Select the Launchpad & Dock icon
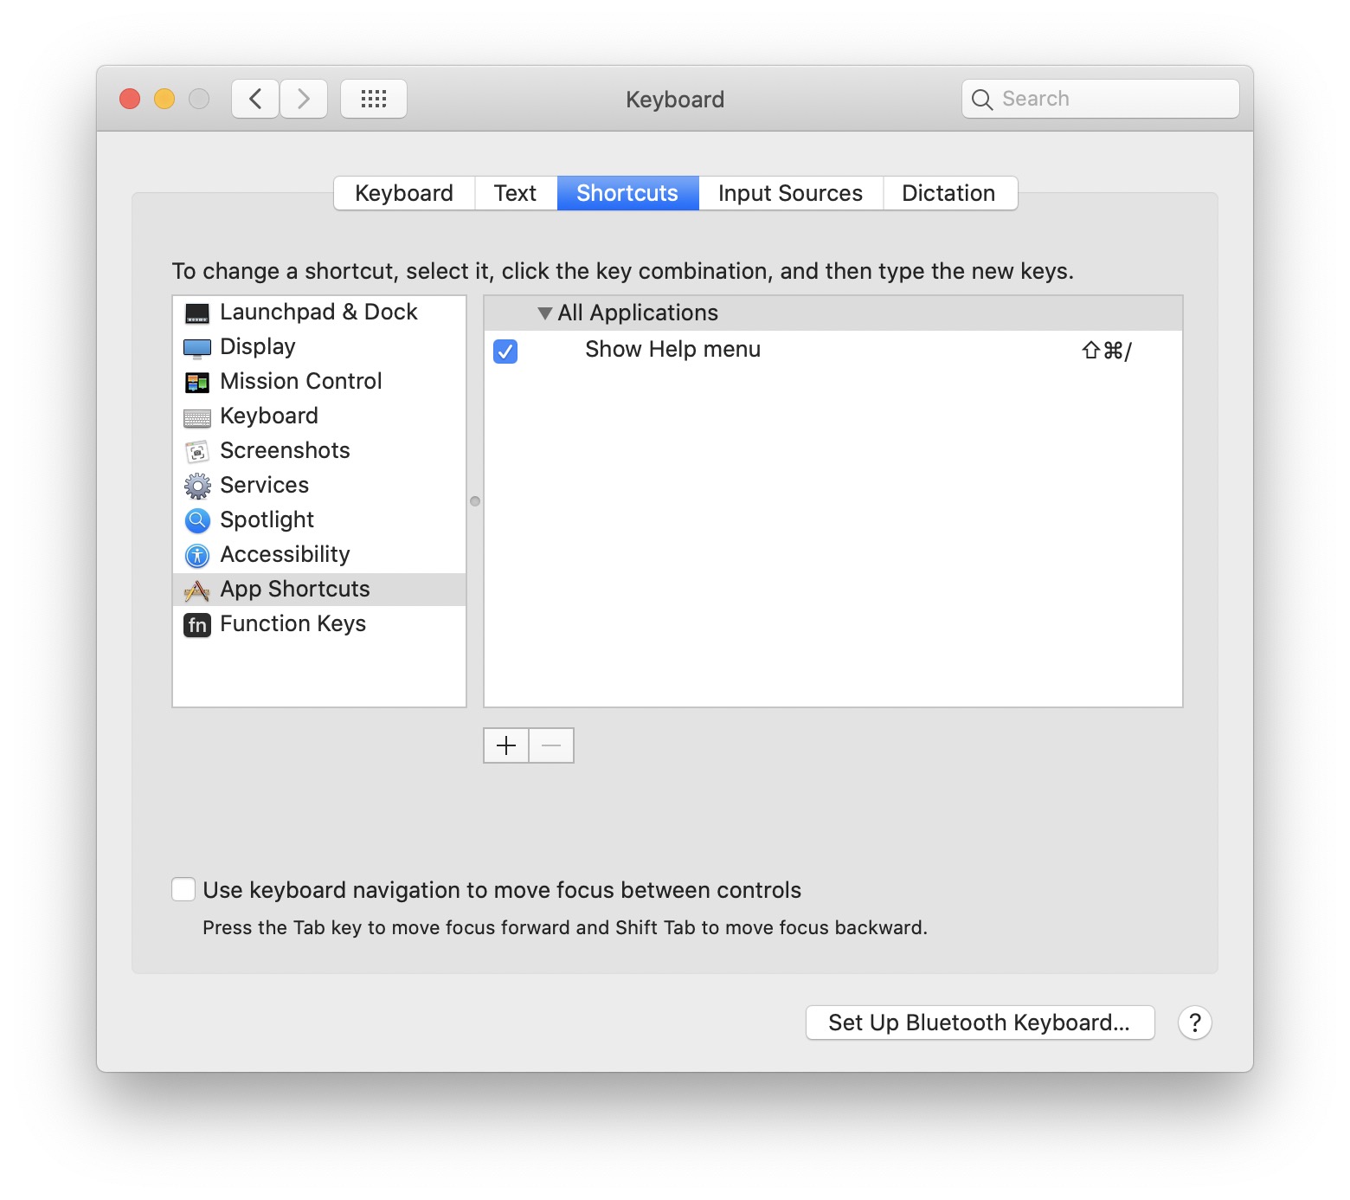 [x=197, y=313]
